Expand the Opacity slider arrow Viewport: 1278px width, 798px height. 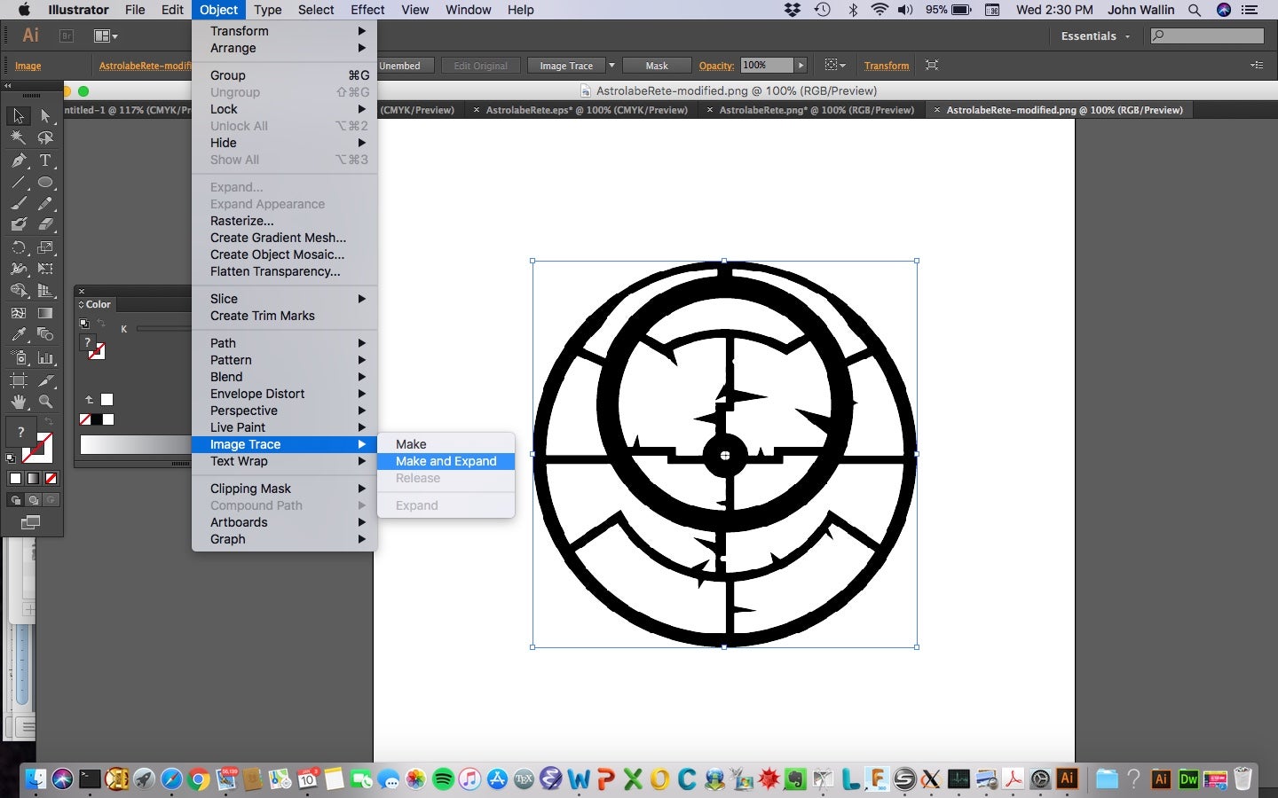(x=801, y=66)
